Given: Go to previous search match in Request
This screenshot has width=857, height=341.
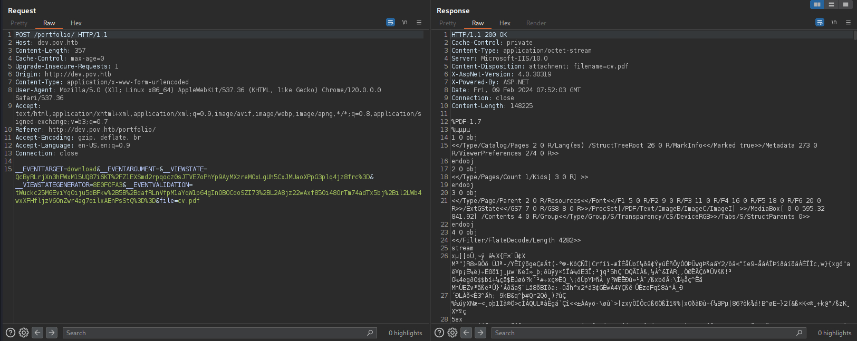Looking at the screenshot, I should 37,333.
